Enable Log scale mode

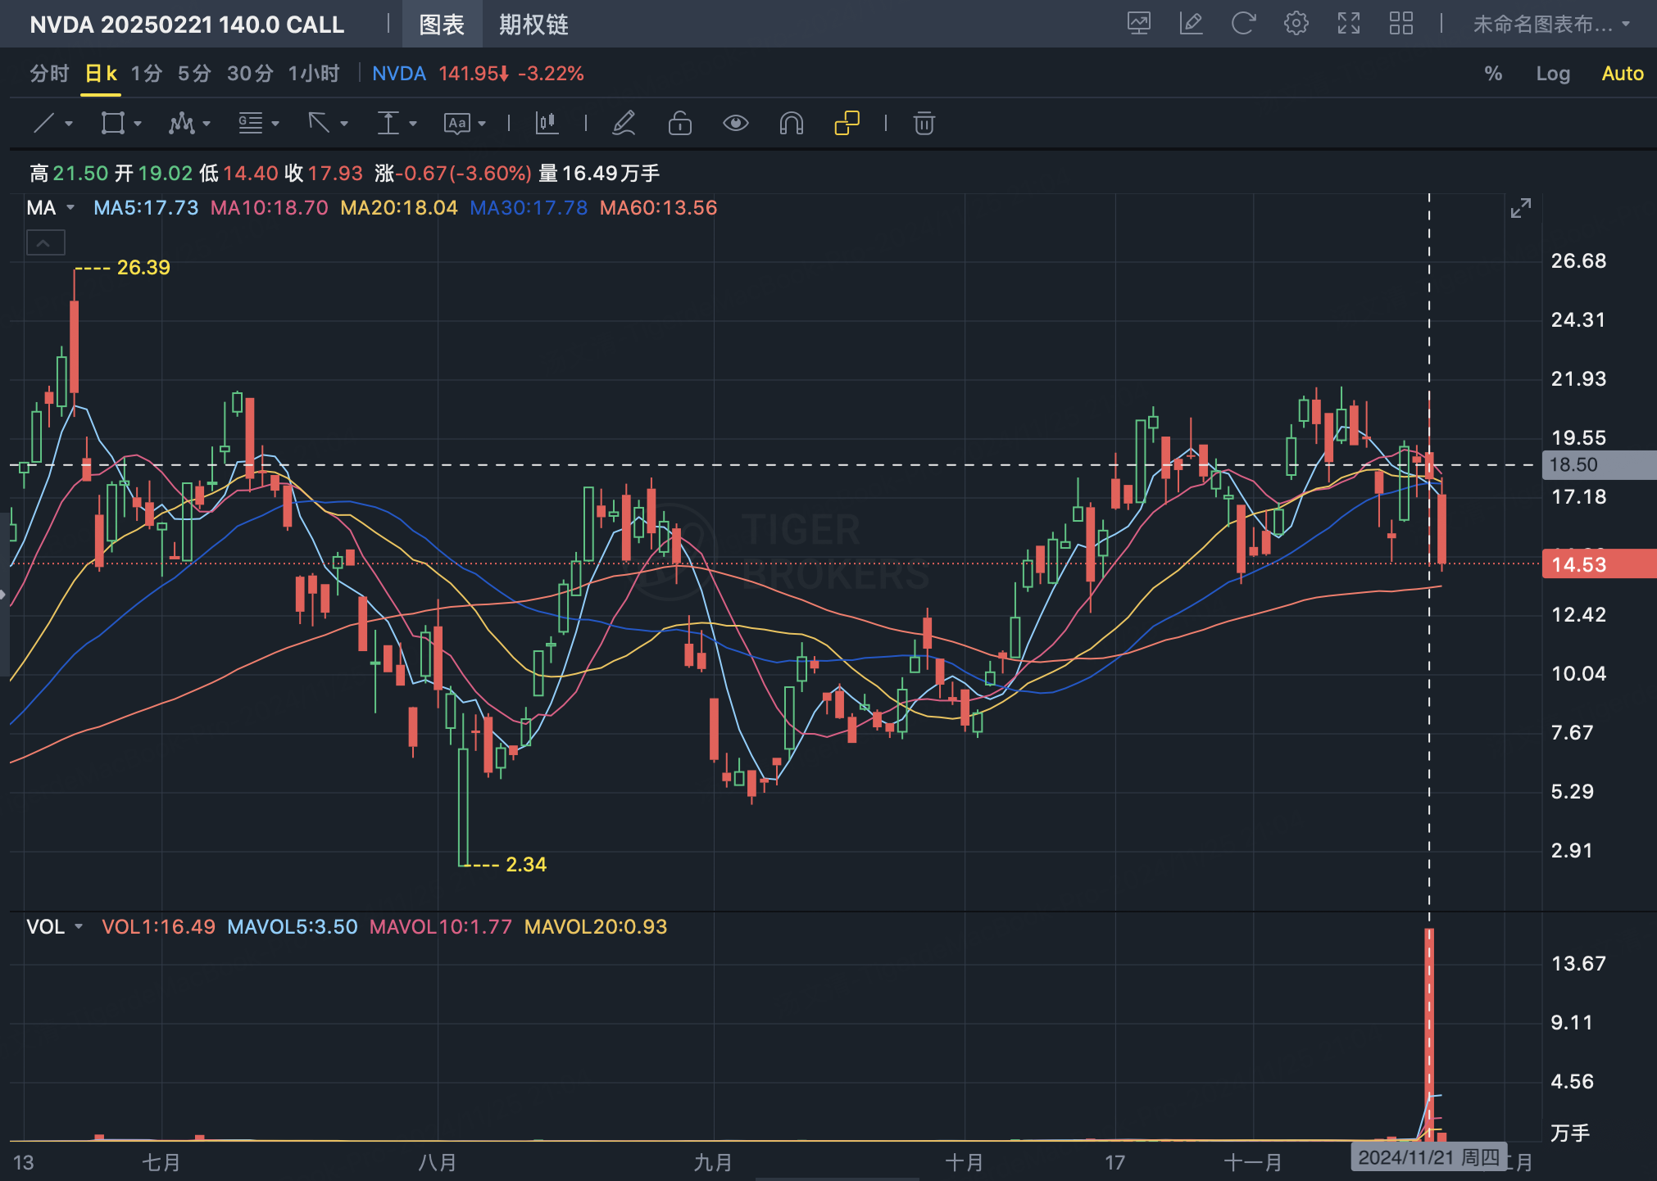click(x=1552, y=74)
